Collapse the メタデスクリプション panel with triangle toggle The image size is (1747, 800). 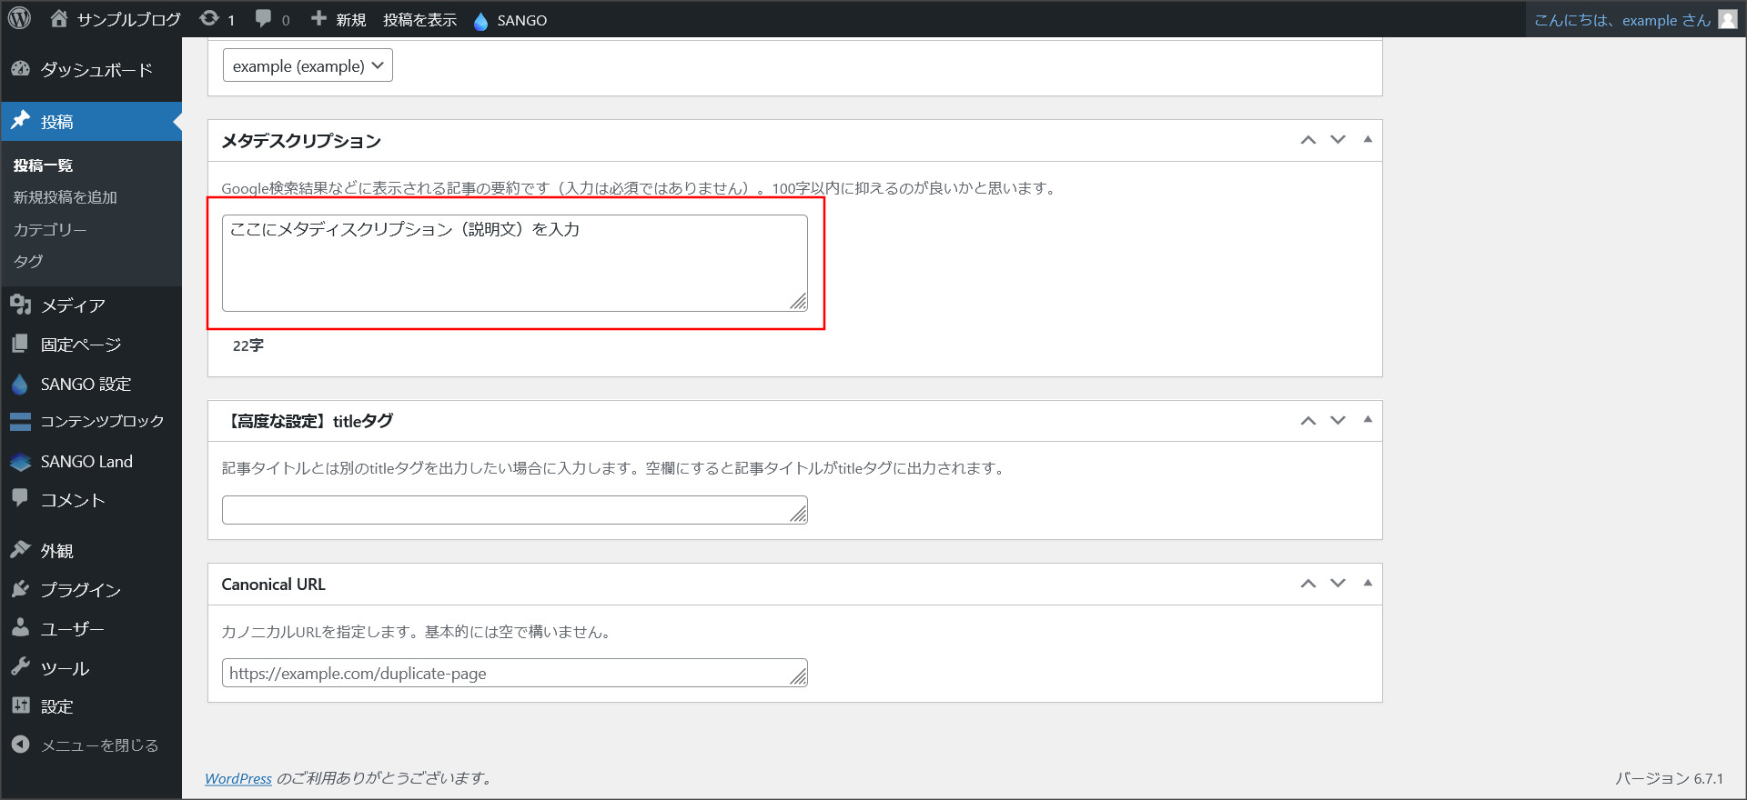click(x=1367, y=140)
